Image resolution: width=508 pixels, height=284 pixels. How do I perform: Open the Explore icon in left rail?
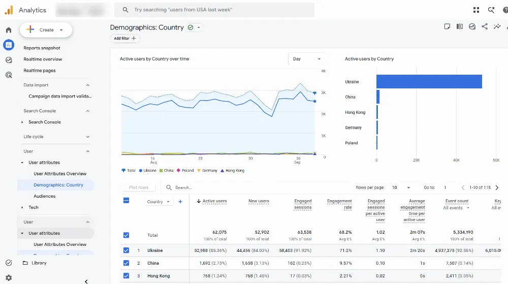[x=9, y=60]
